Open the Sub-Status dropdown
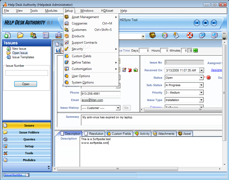Viewport: 229px width, 180px height. click(201, 85)
